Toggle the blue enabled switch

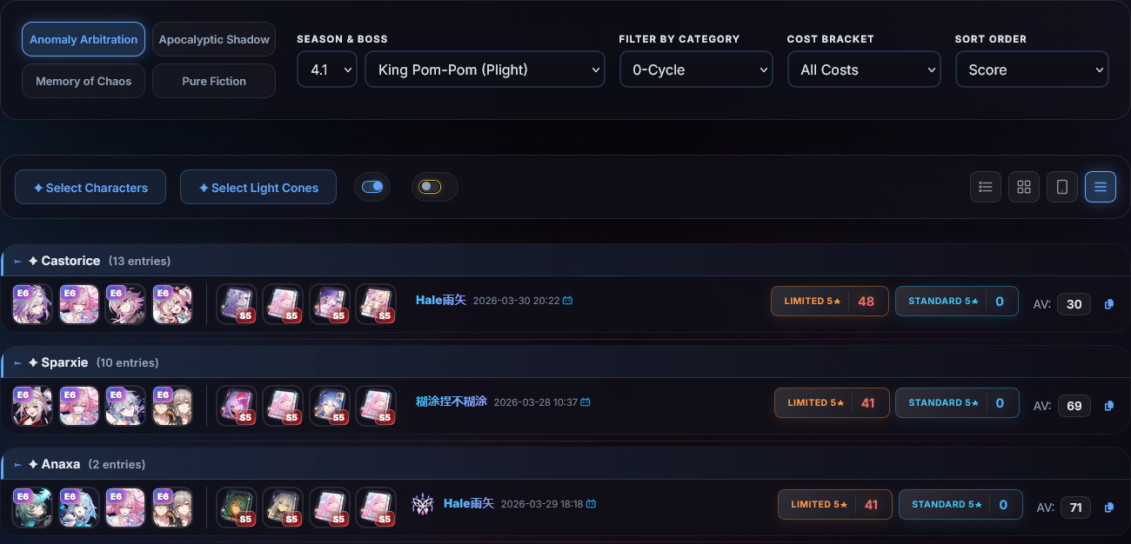tap(372, 187)
